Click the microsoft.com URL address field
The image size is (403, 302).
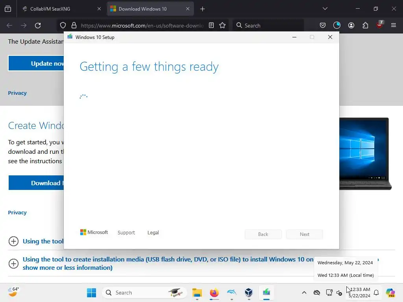pyautogui.click(x=142, y=26)
